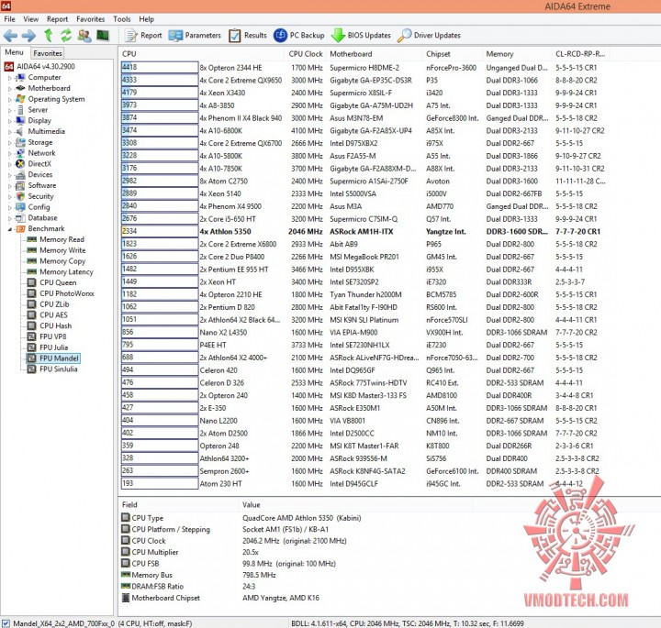Open the Report toolbar button
This screenshot has width=661, height=628.
pyautogui.click(x=143, y=36)
